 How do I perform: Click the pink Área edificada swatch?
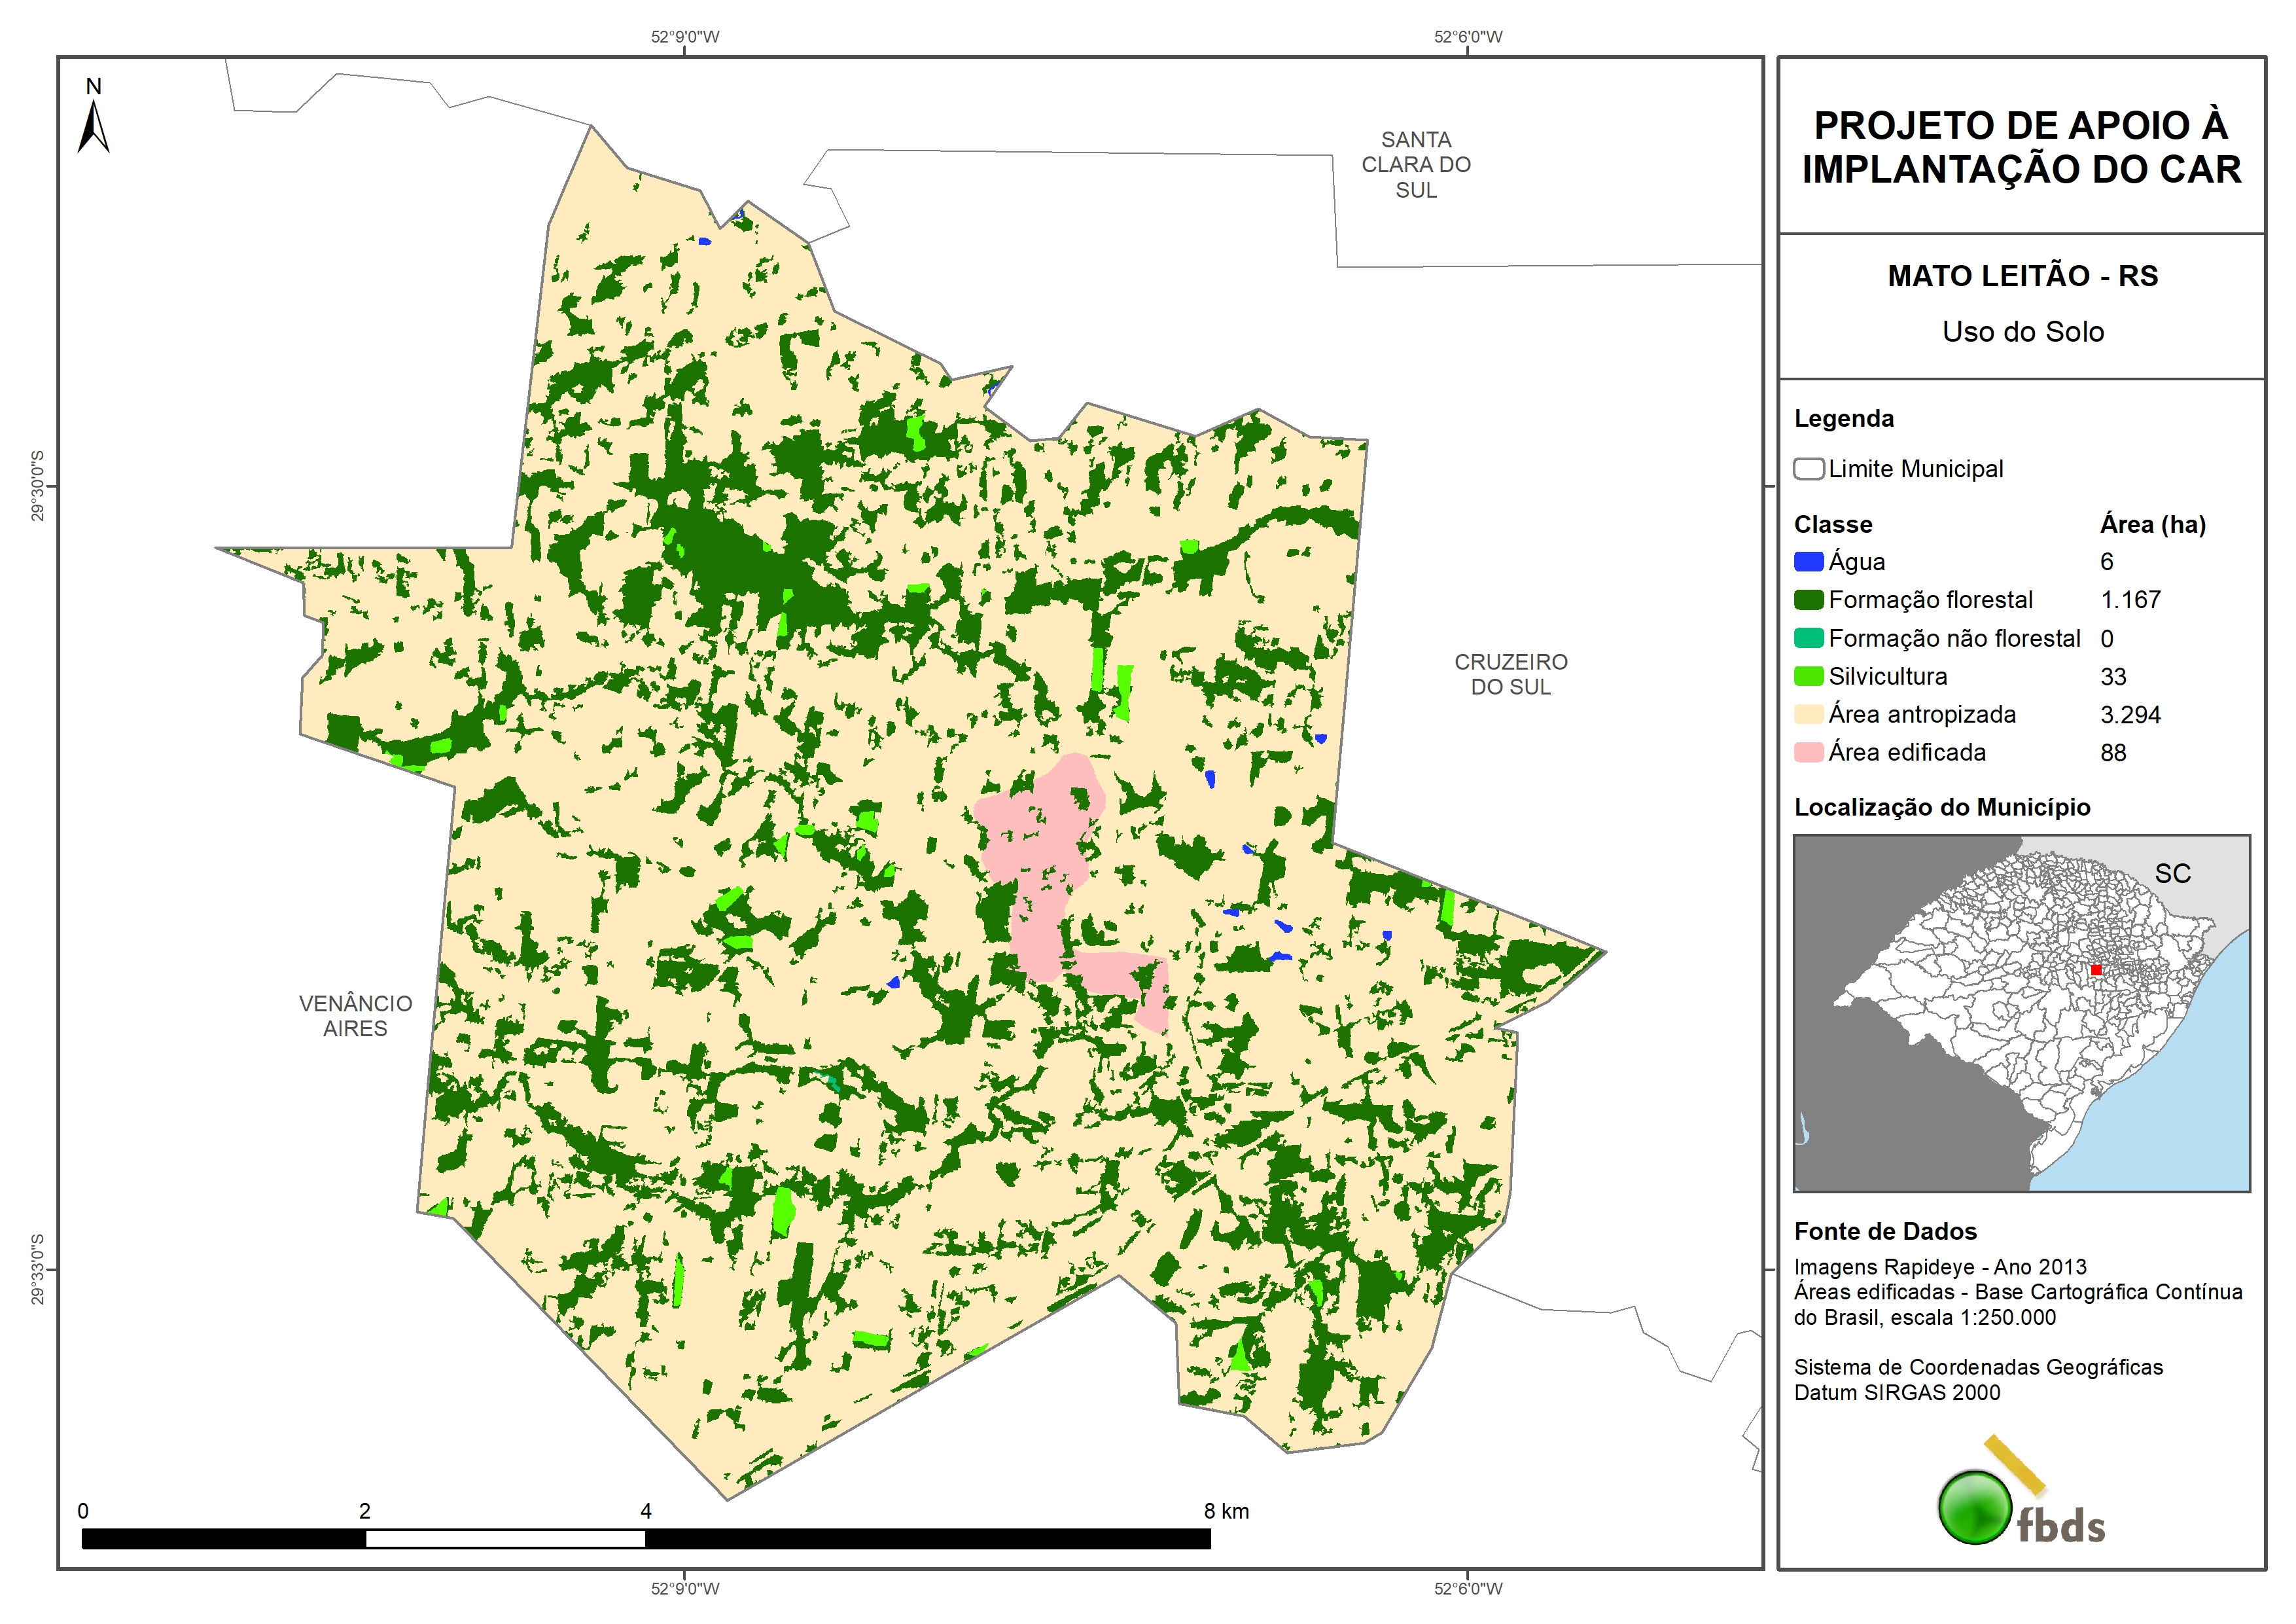pyautogui.click(x=1808, y=753)
